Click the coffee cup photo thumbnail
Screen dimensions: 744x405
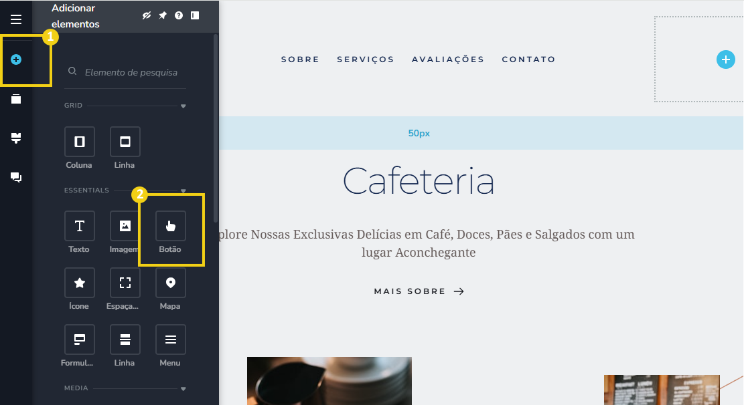(x=329, y=381)
